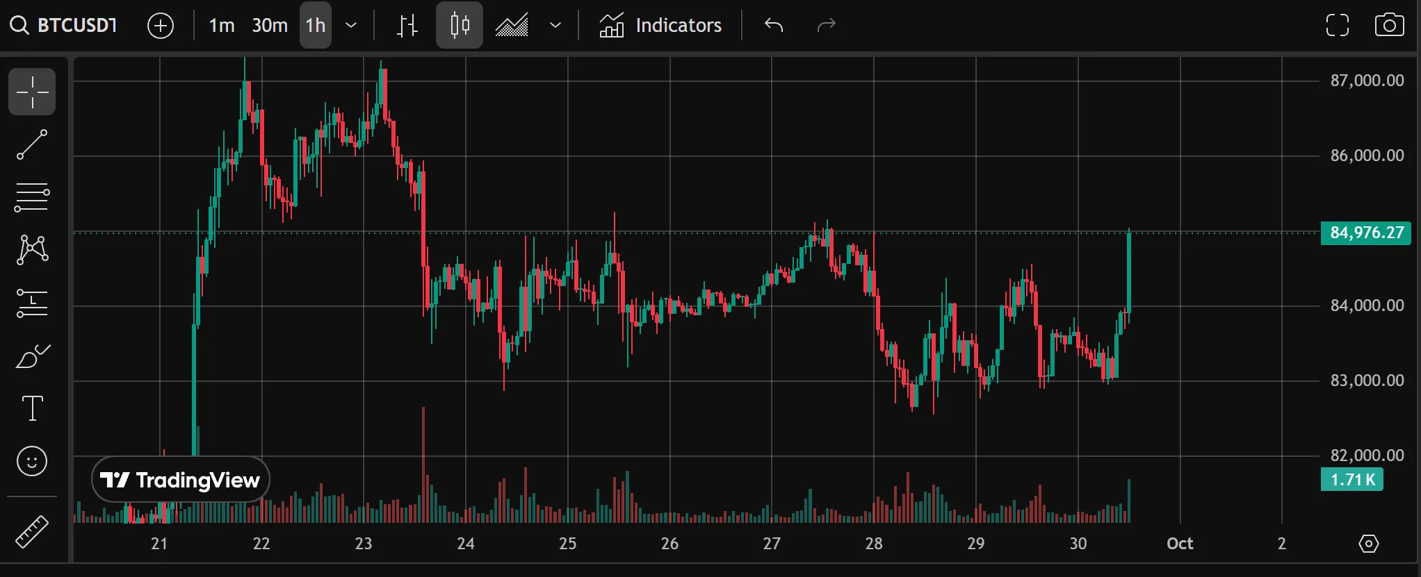1421x577 pixels.
Task: Click the 28 date label on time axis
Action: point(874,544)
